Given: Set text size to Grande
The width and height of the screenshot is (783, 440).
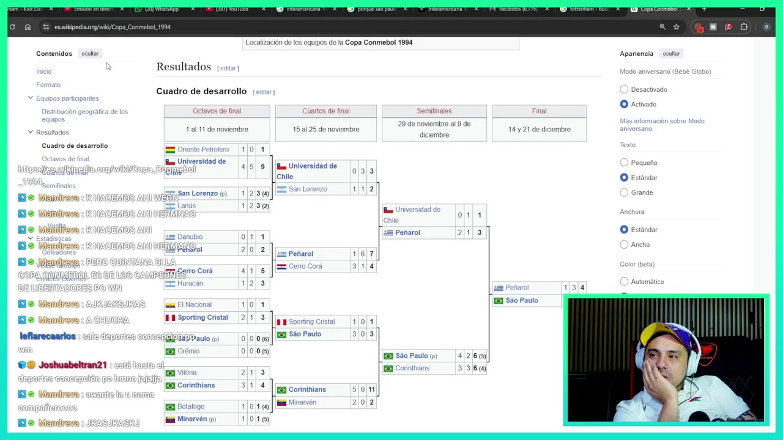Looking at the screenshot, I should click(x=624, y=193).
